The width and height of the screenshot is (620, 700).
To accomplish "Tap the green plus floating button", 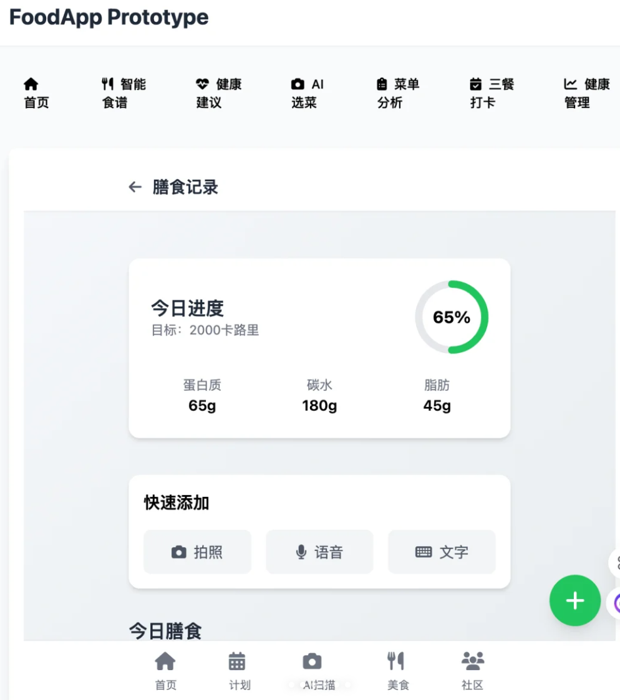I will (x=574, y=600).
